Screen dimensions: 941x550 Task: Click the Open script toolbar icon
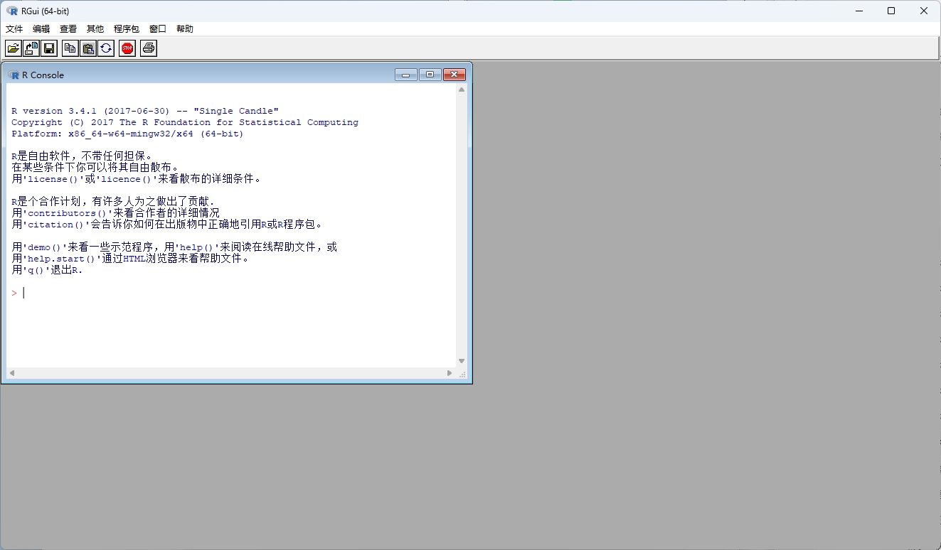(x=14, y=48)
